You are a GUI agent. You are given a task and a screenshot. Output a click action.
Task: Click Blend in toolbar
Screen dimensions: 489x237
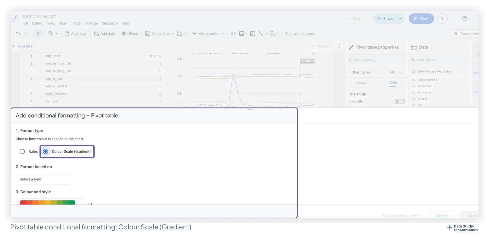(x=130, y=33)
